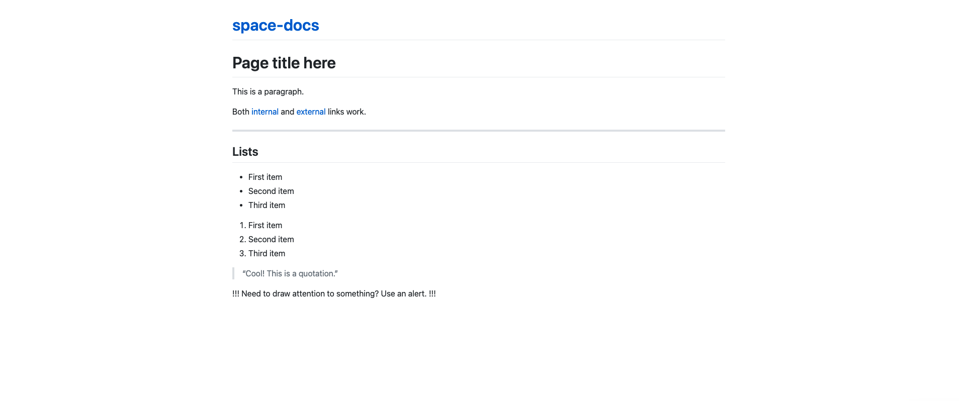Image resolution: width=959 pixels, height=401 pixels.
Task: Select the quotation text
Action: point(290,273)
